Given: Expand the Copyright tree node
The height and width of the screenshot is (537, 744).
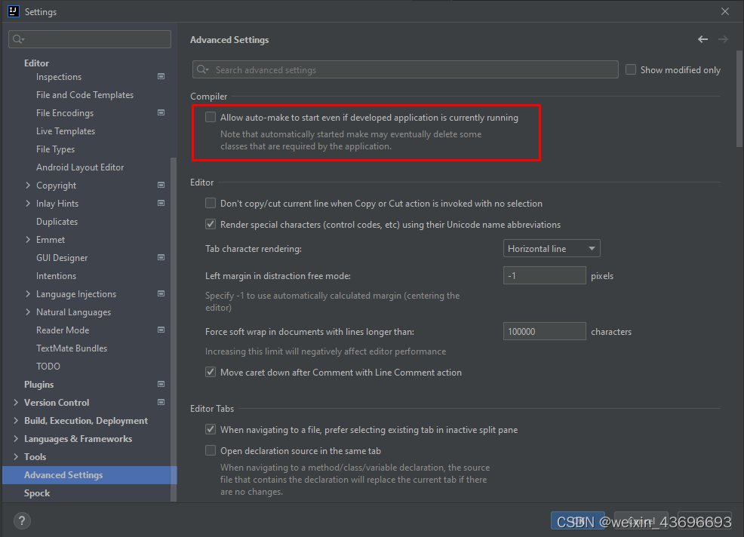Looking at the screenshot, I should [27, 185].
